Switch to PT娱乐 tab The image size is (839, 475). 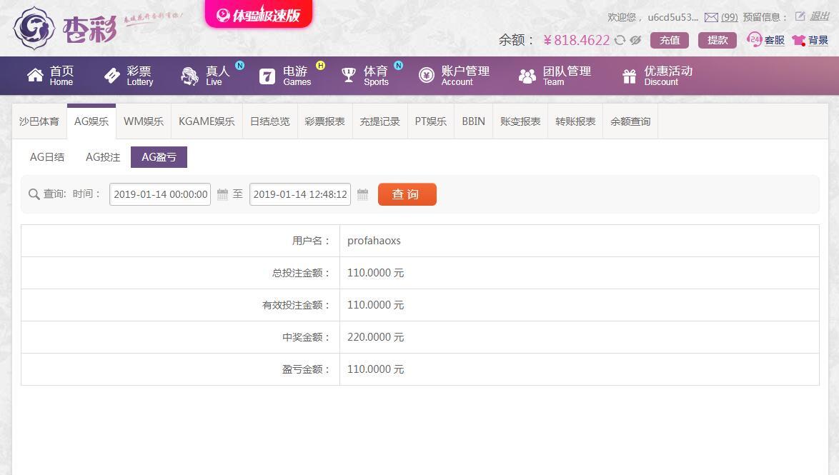(431, 121)
